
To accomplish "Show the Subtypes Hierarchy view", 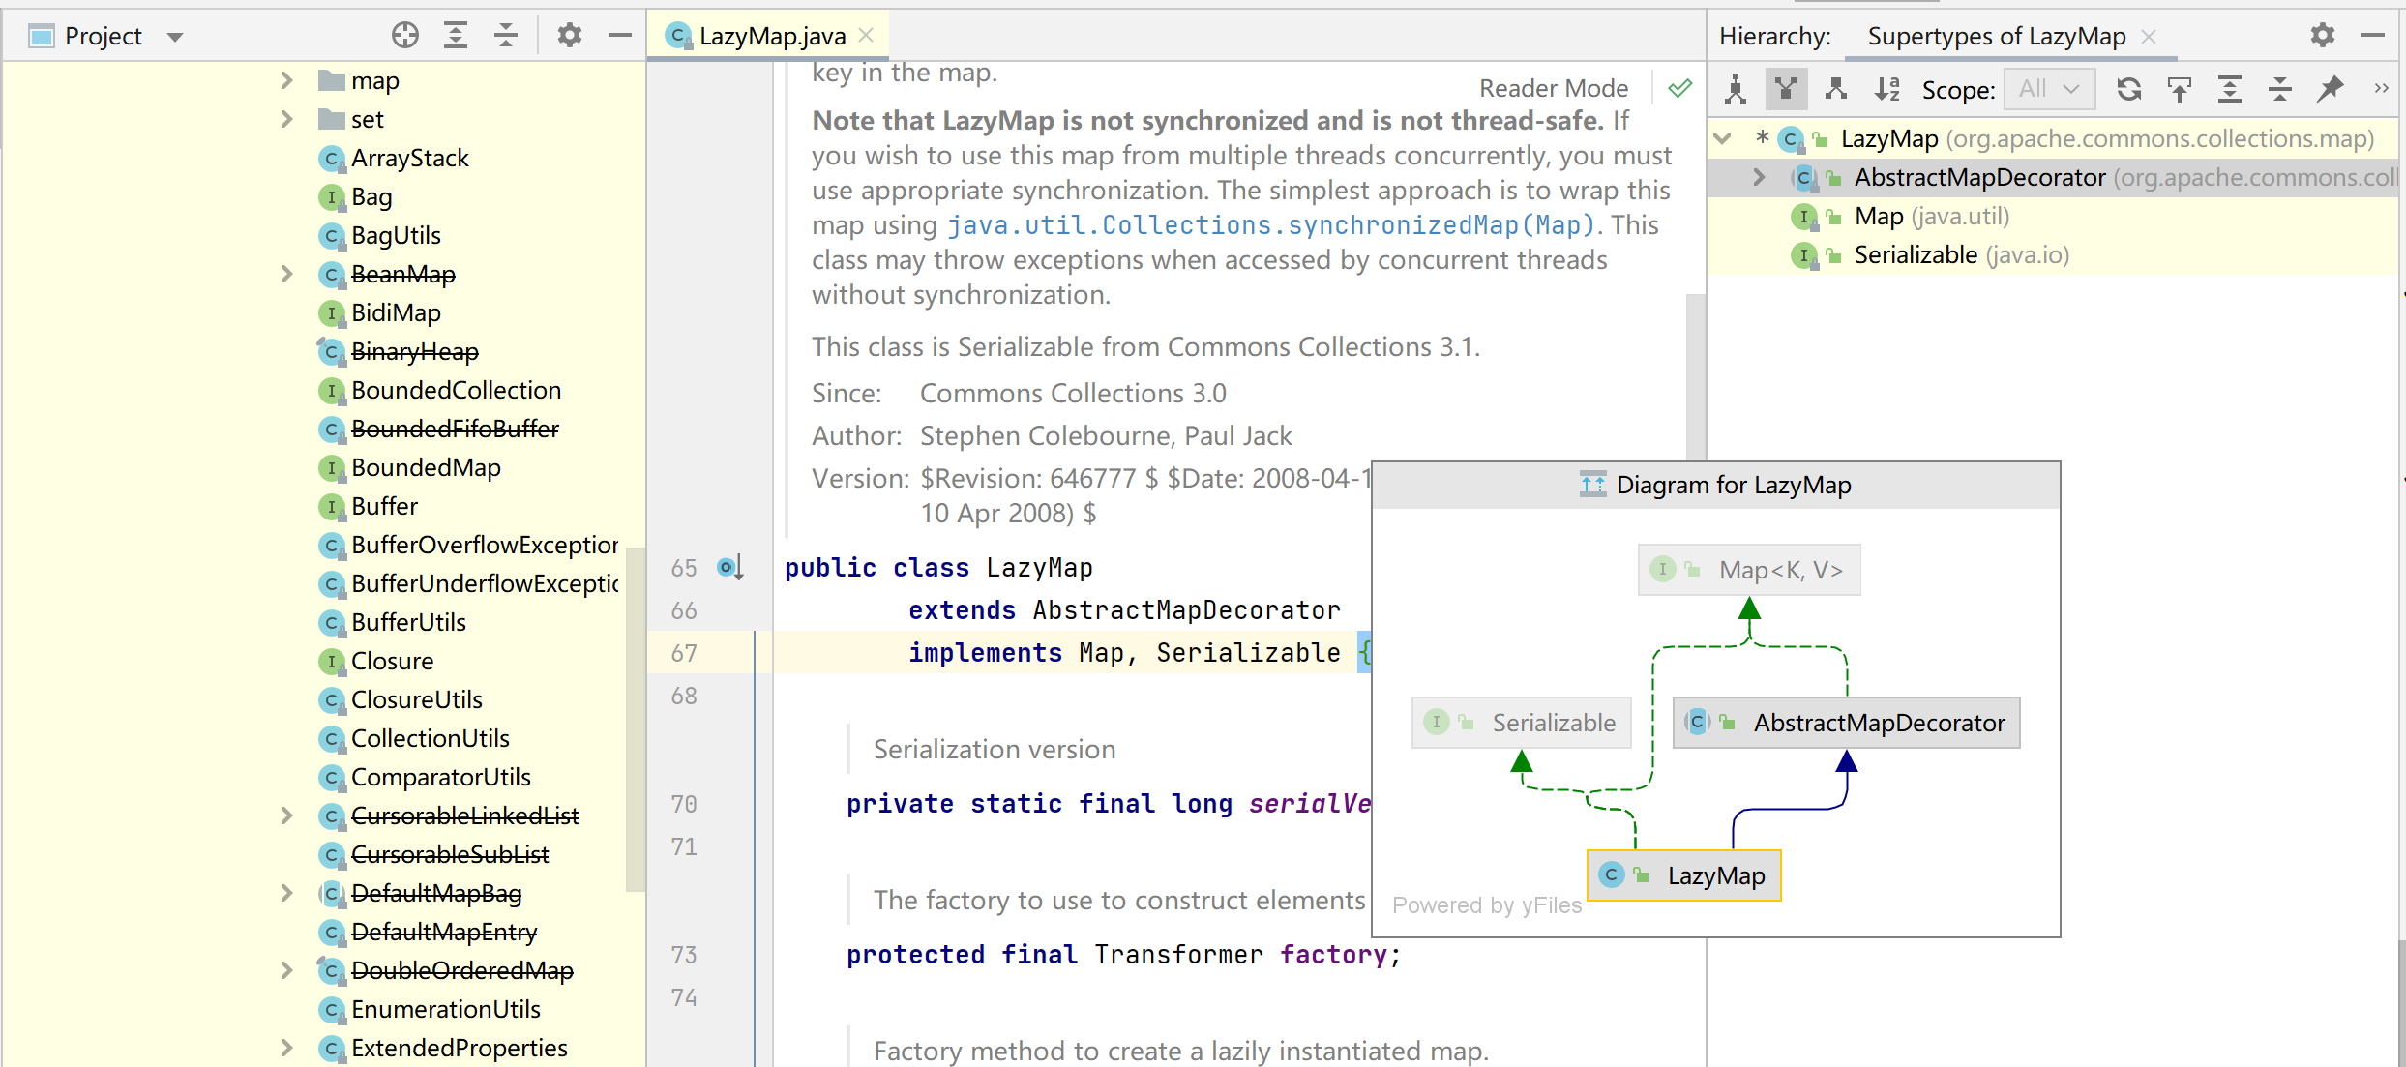I will pyautogui.click(x=1836, y=89).
